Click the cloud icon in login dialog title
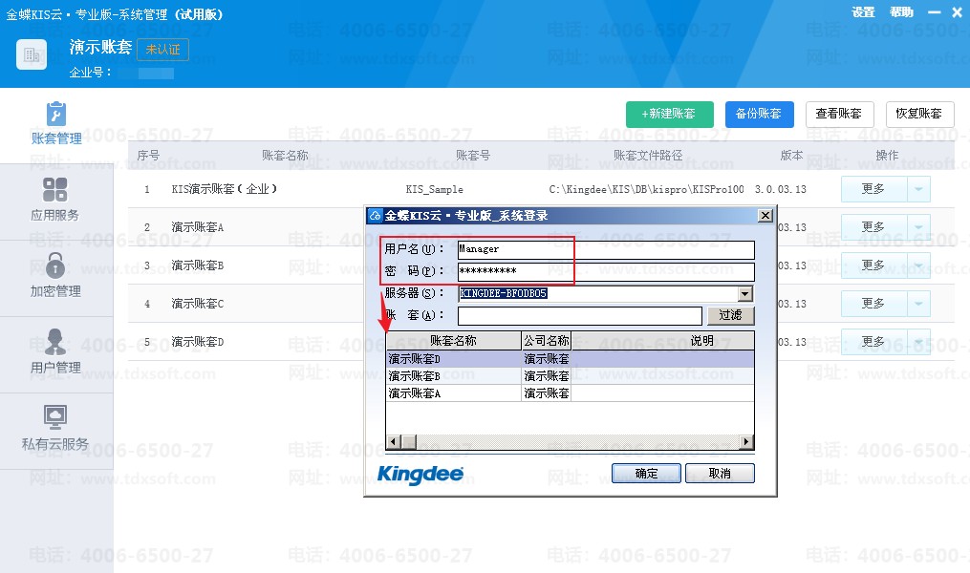The height and width of the screenshot is (573, 970). click(375, 215)
